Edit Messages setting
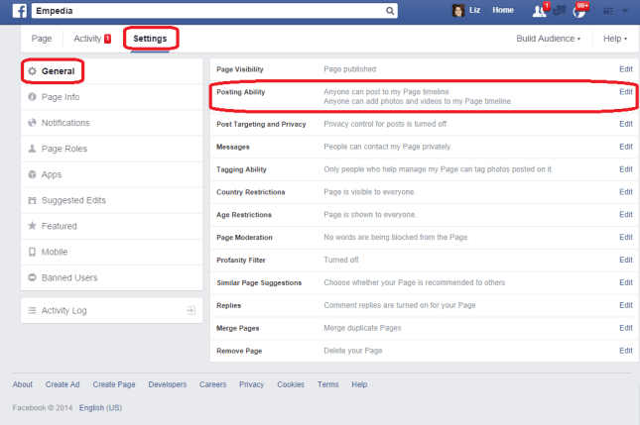 pos(626,147)
